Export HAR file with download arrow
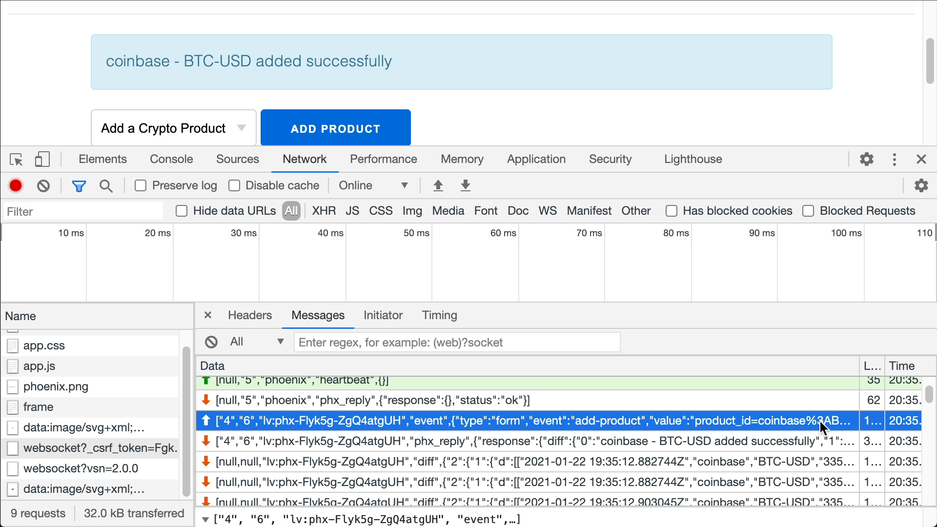 click(x=466, y=185)
